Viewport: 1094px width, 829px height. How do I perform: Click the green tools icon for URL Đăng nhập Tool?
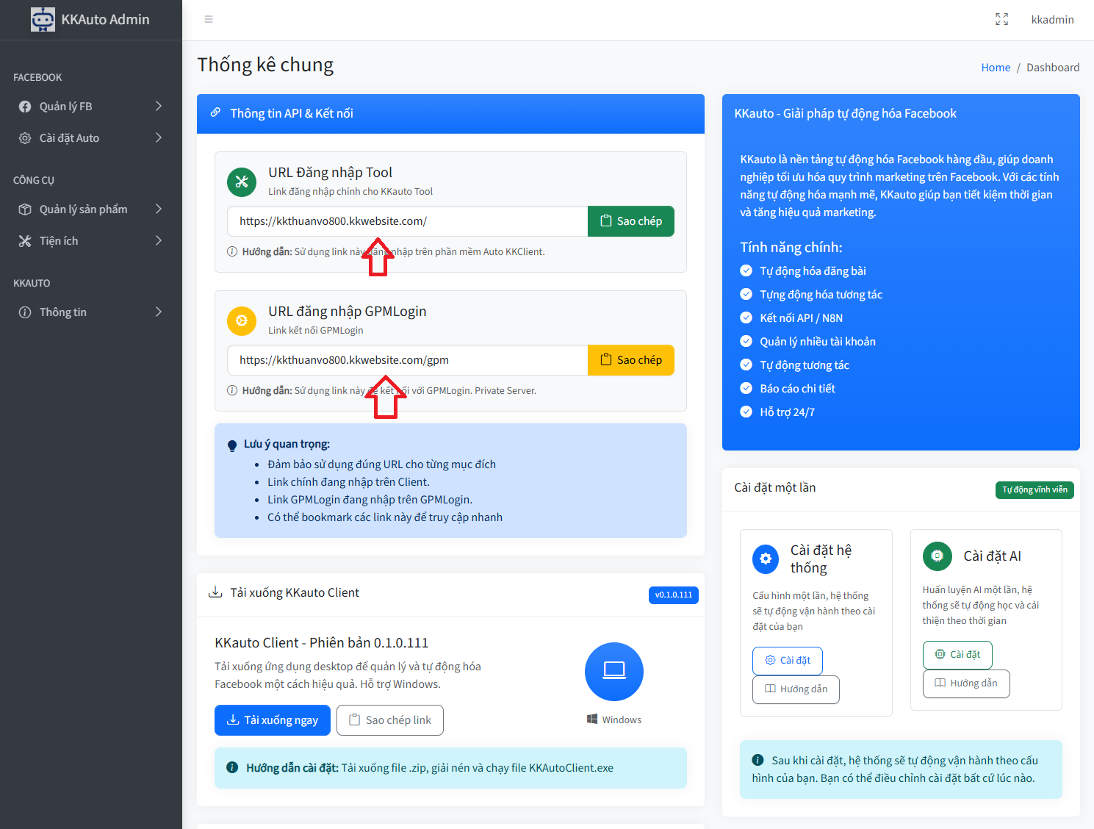click(x=242, y=182)
